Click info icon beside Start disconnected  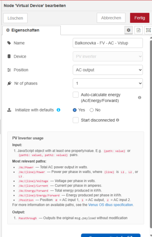tap(118, 120)
